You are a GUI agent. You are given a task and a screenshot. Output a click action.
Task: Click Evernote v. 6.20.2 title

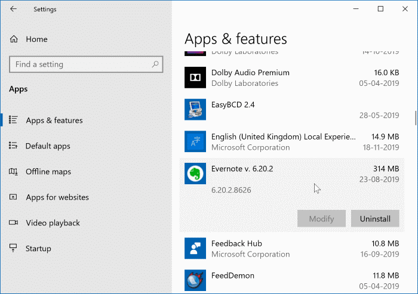[242, 169]
